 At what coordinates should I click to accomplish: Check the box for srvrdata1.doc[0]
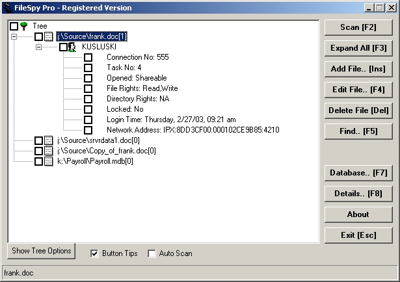(x=38, y=140)
